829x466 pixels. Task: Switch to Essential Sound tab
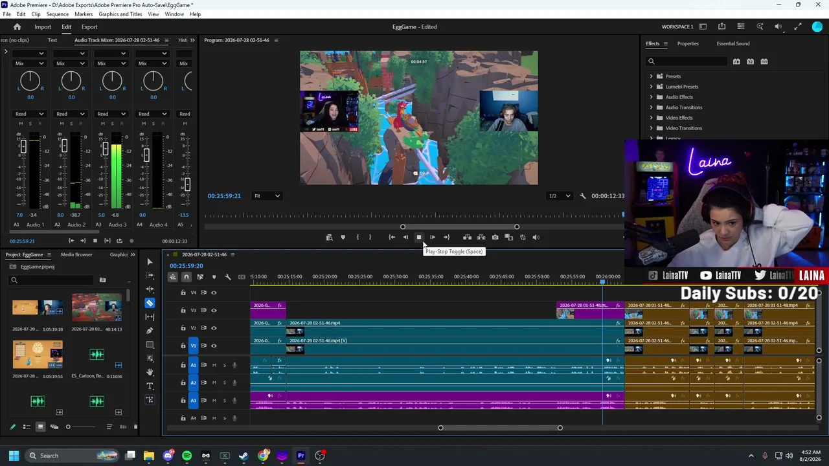point(733,44)
